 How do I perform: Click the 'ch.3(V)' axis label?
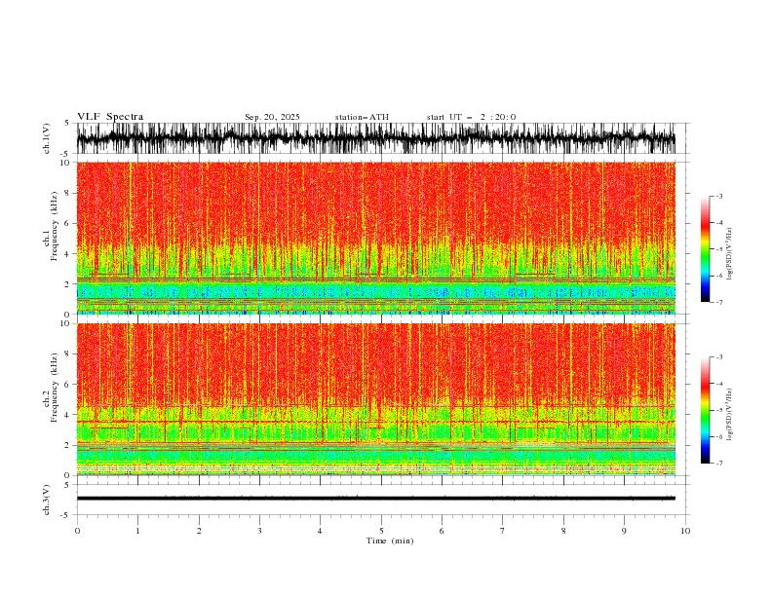tap(47, 500)
